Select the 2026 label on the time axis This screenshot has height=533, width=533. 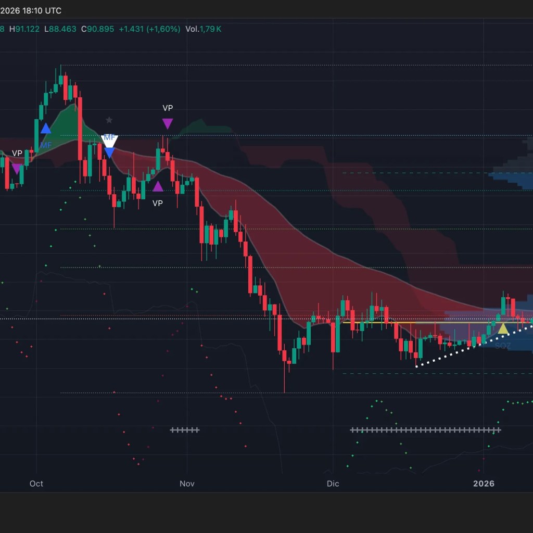tap(484, 484)
